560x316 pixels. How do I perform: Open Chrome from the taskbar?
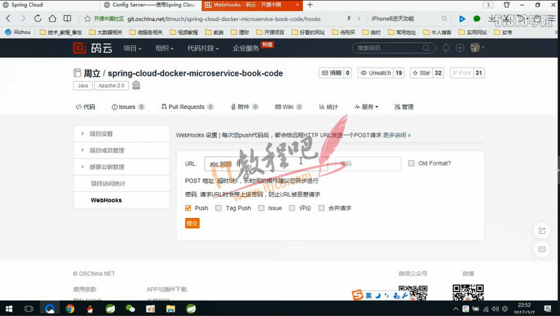pyautogui.click(x=70, y=309)
